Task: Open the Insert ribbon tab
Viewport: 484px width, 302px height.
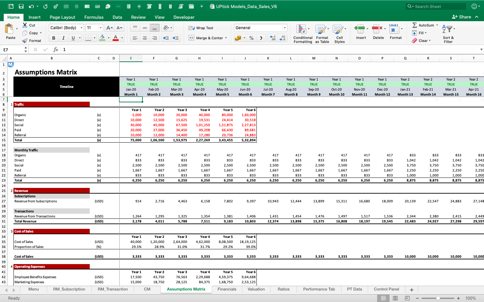Action: (35, 17)
